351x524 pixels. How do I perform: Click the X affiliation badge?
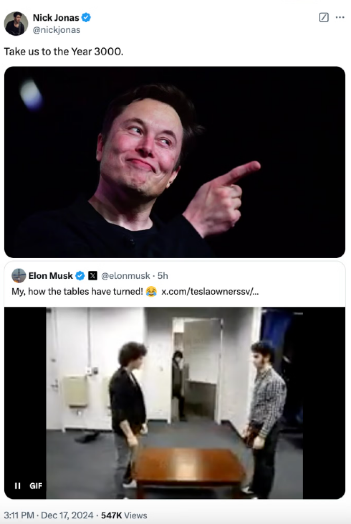coord(93,276)
